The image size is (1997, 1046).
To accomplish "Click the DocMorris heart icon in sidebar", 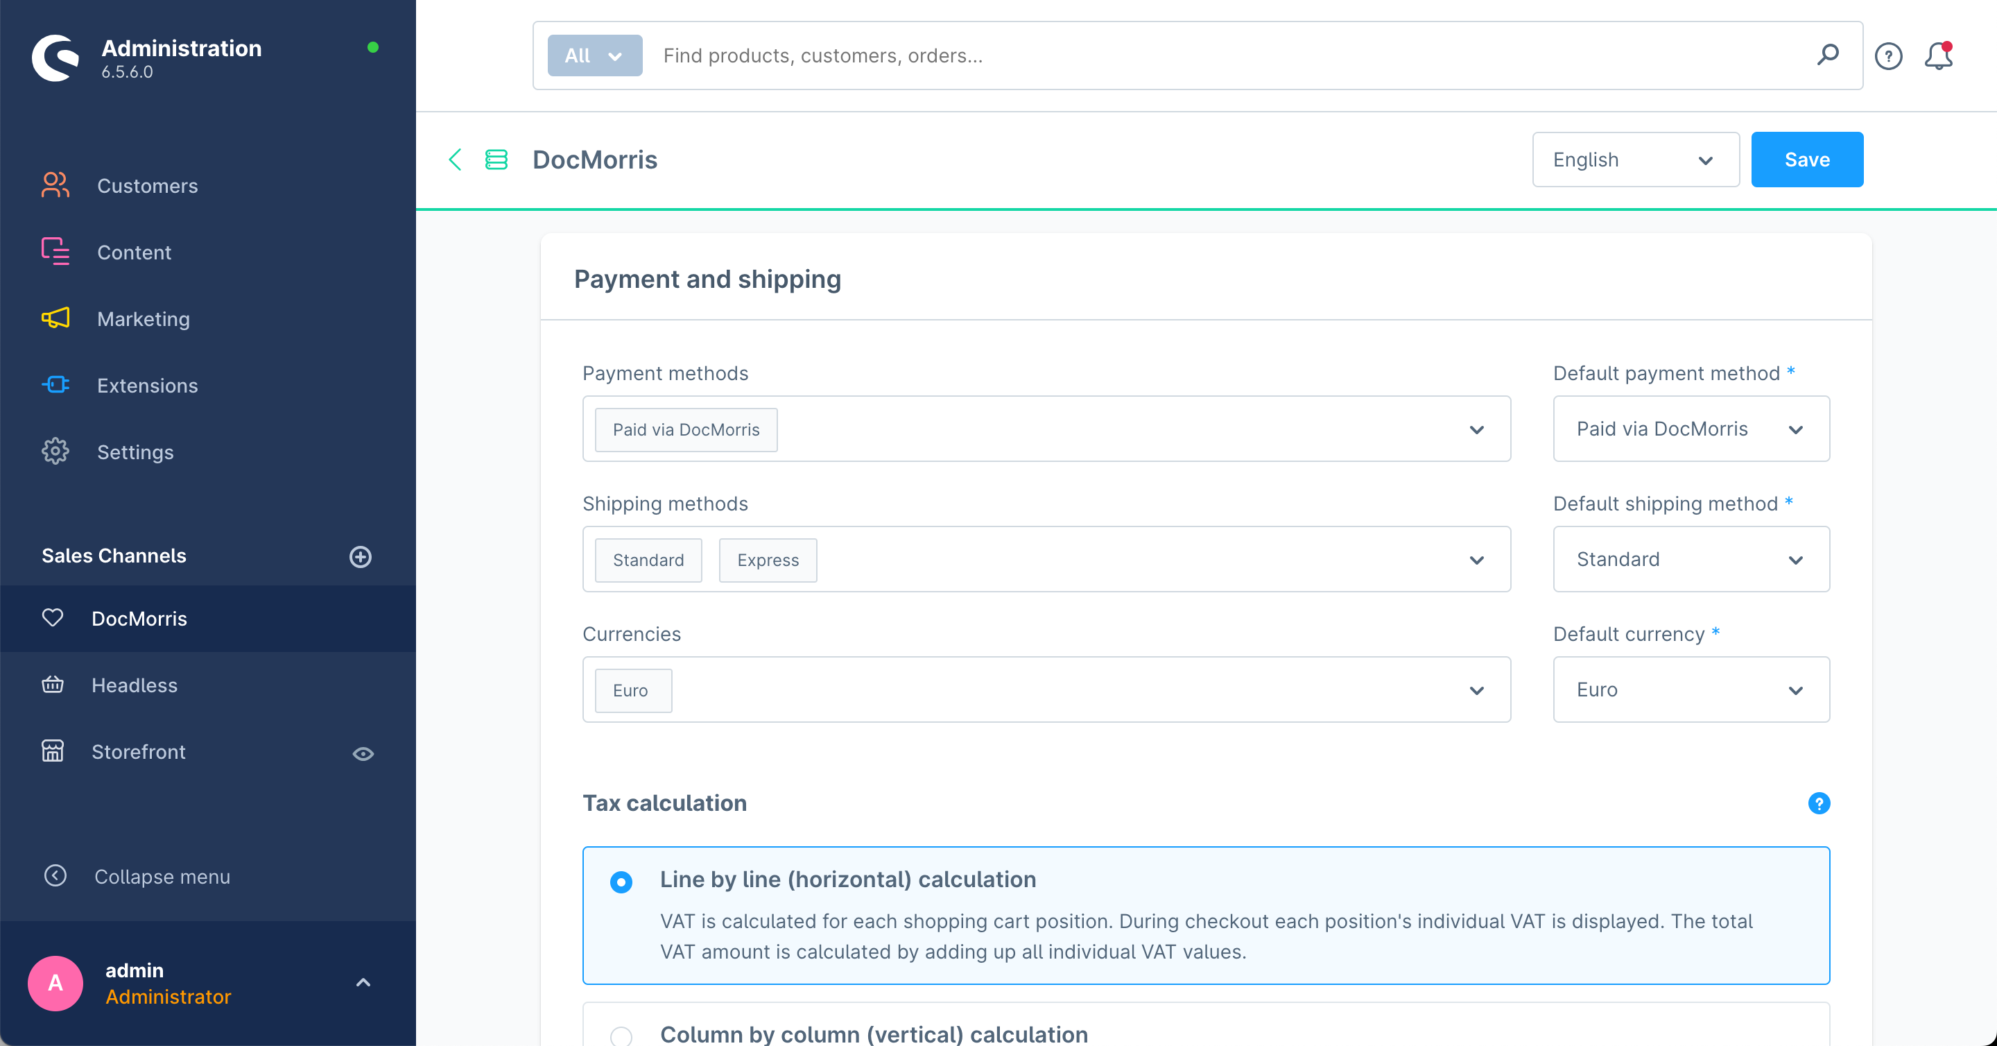I will (53, 618).
